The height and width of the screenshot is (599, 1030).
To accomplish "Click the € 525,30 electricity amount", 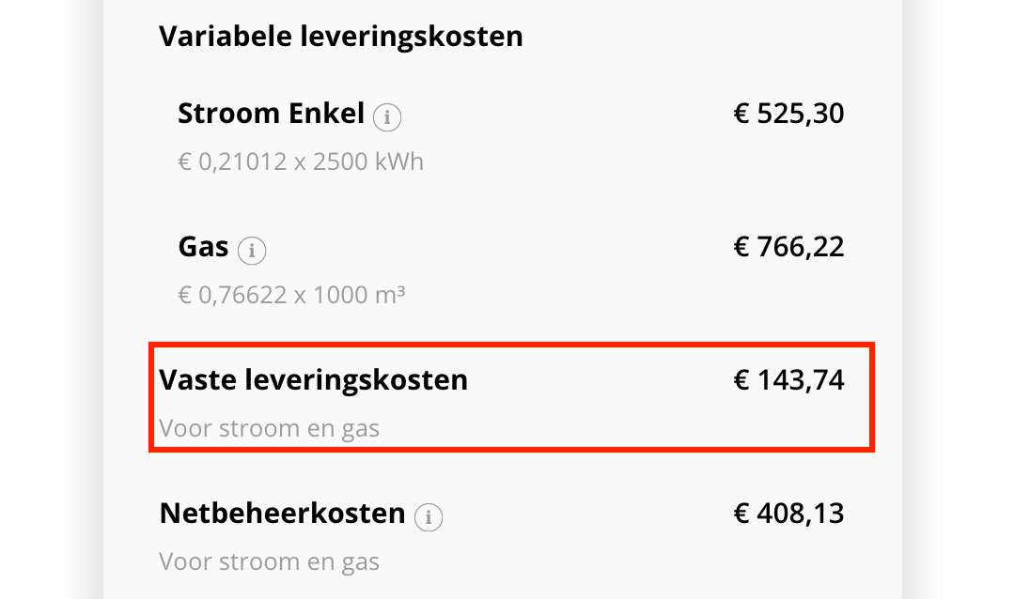I will tap(788, 115).
